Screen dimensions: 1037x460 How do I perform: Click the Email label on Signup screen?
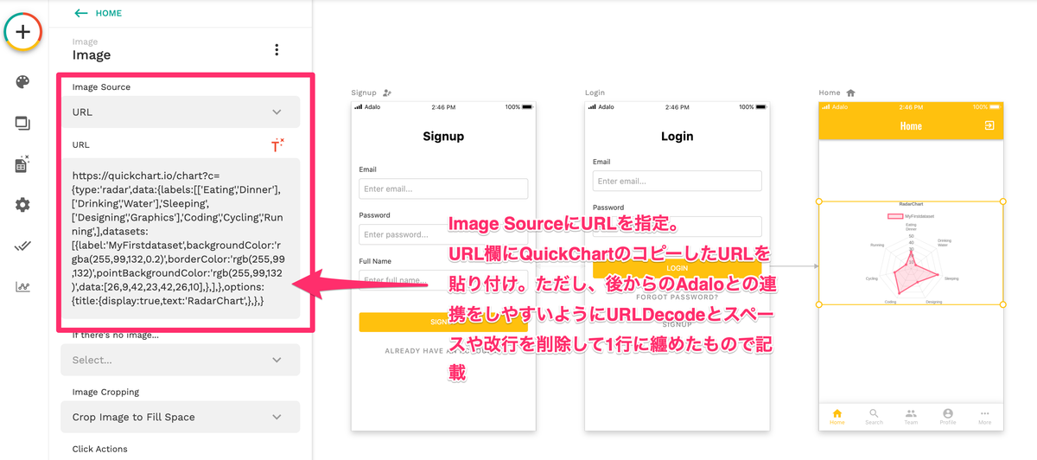click(x=367, y=169)
